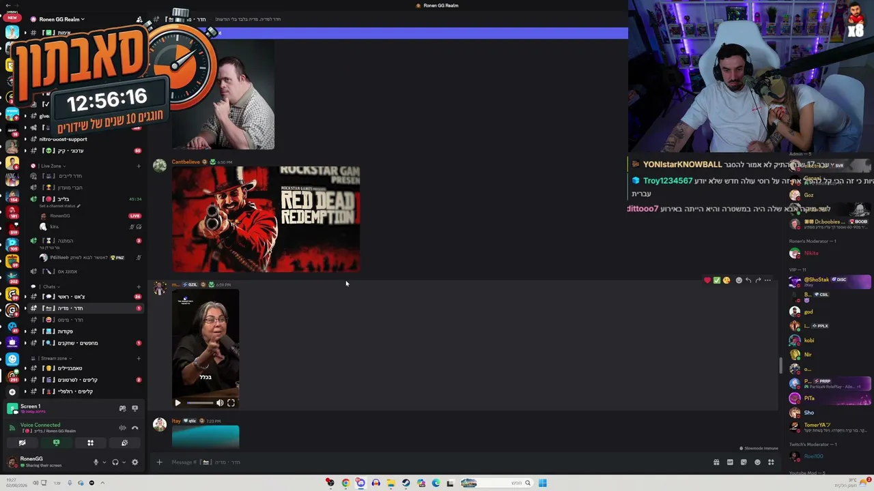Disconnect from the voice channel
This screenshot has height=491, width=874.
point(135,428)
